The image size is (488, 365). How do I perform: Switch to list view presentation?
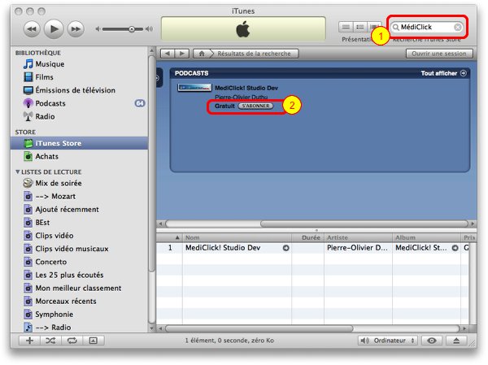346,27
